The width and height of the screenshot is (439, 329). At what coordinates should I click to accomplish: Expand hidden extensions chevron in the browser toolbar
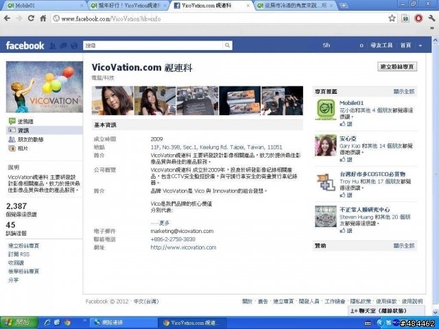432,28
